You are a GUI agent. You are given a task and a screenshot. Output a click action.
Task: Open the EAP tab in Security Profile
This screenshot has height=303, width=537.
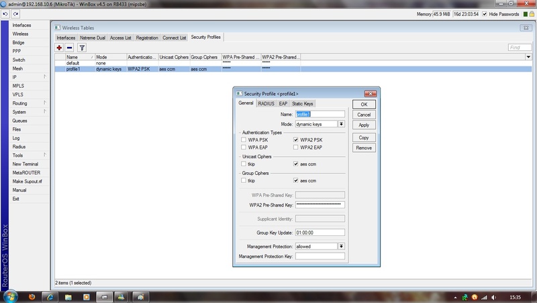[x=283, y=104]
